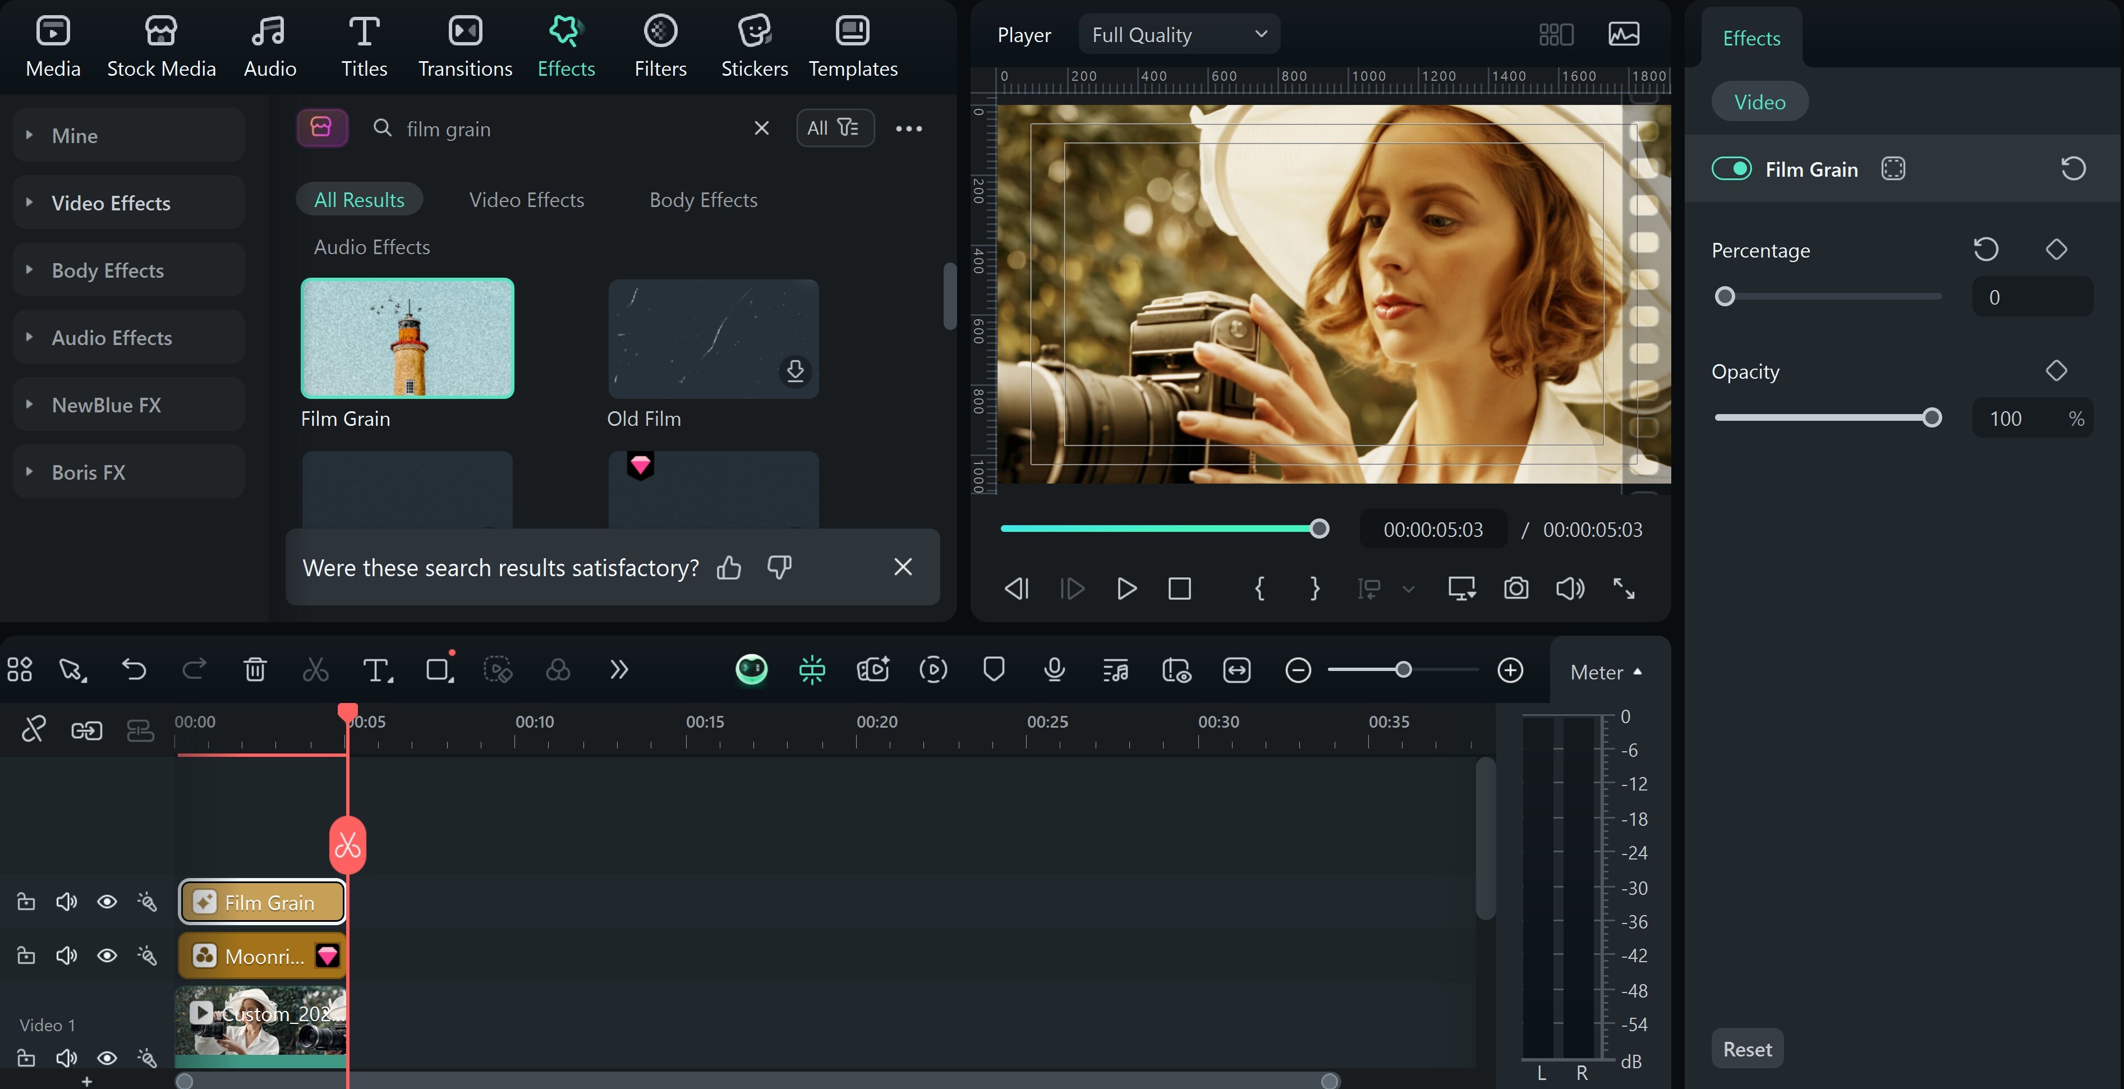Give thumbs down to search results
The height and width of the screenshot is (1089, 2124).
[779, 567]
